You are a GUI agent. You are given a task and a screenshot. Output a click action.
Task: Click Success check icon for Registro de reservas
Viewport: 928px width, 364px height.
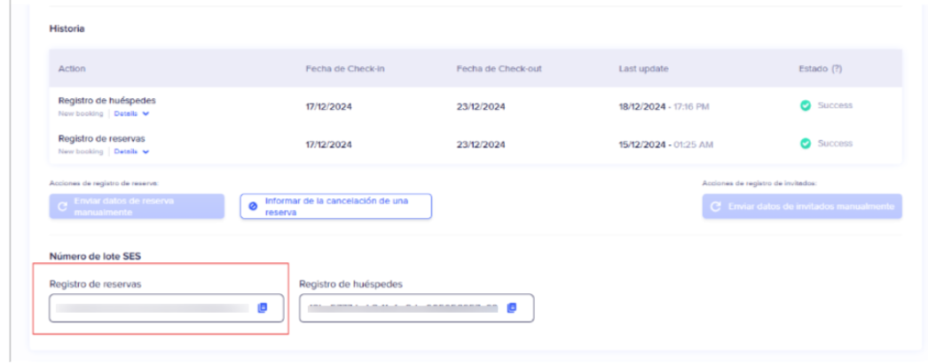(805, 143)
